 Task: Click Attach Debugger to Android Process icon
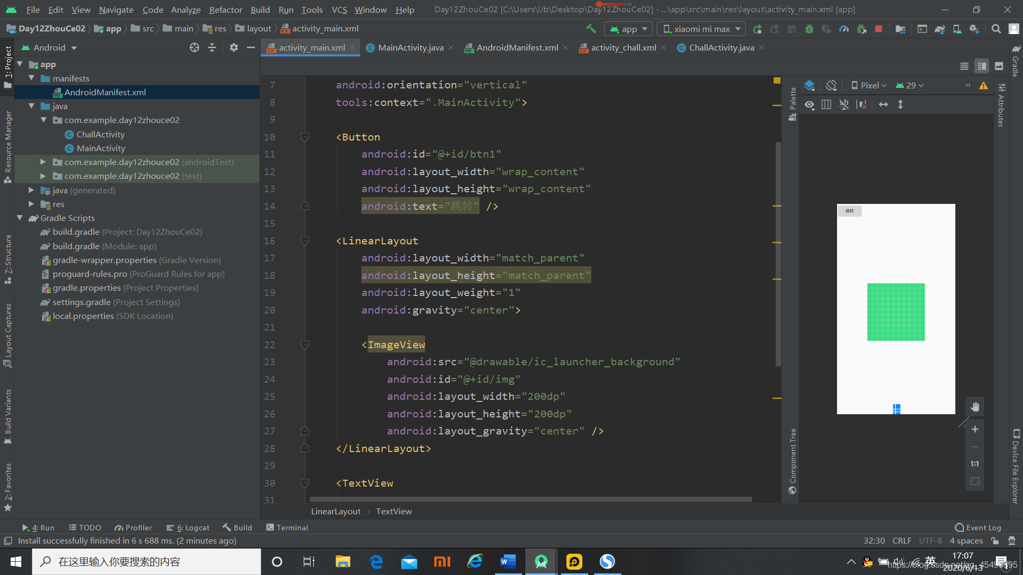(862, 29)
